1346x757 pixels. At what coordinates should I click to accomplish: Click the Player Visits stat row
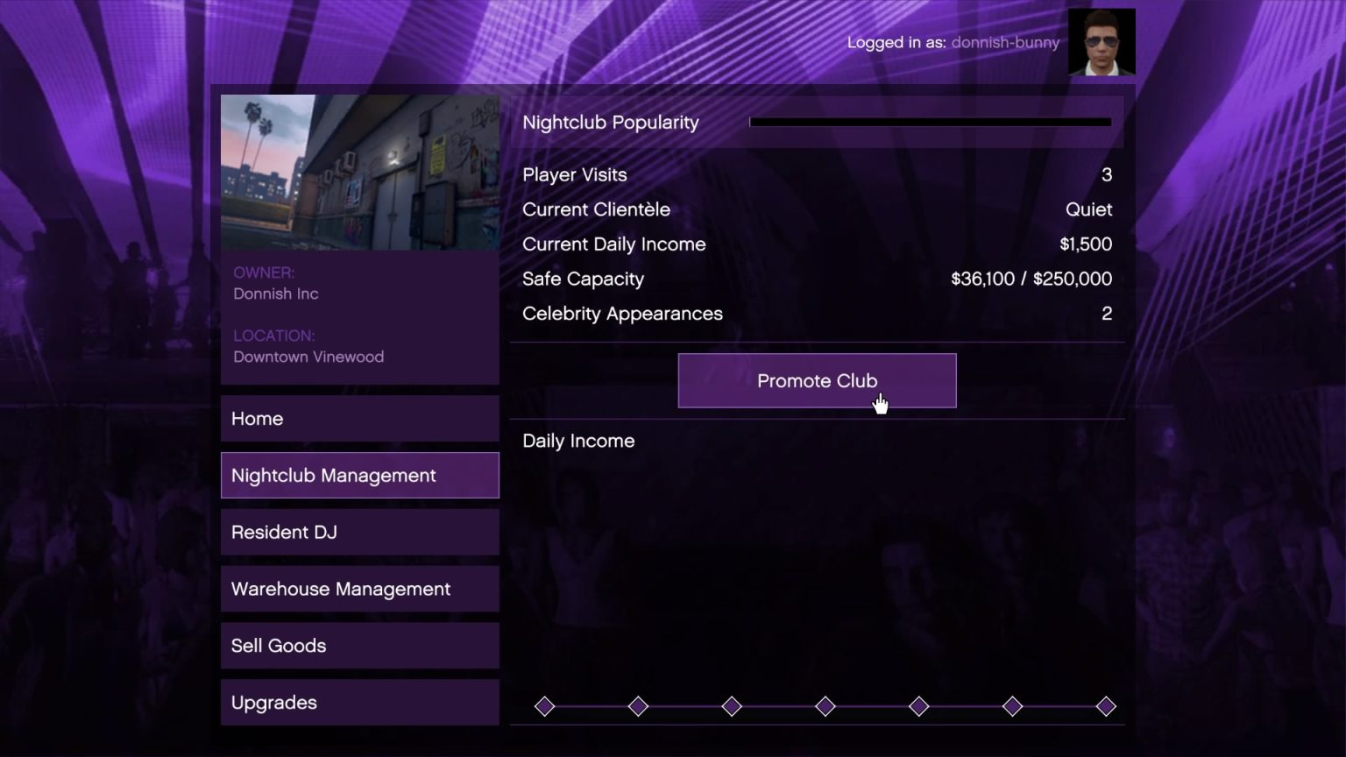(x=574, y=174)
